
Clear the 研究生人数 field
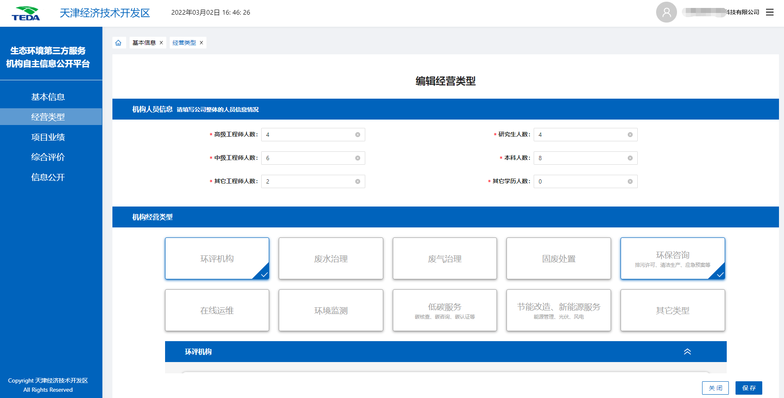[x=630, y=135]
